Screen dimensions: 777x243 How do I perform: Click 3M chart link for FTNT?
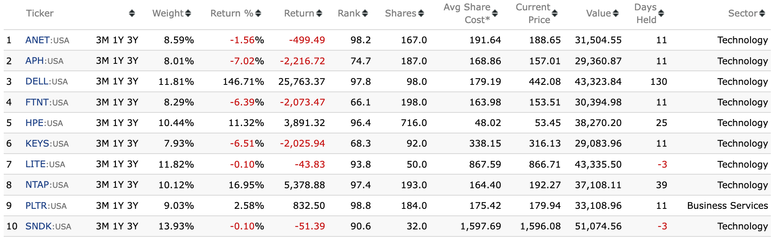click(102, 102)
